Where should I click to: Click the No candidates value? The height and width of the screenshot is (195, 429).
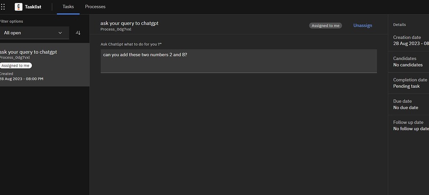(x=408, y=65)
